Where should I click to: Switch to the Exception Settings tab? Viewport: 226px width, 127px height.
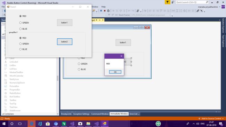click(x=81, y=114)
